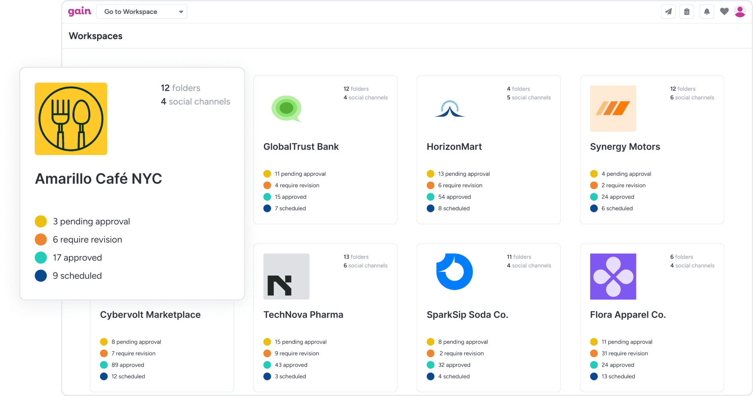Image resolution: width=753 pixels, height=396 pixels.
Task: Click the Synergy Motors orange stripes logo
Action: [x=613, y=109]
